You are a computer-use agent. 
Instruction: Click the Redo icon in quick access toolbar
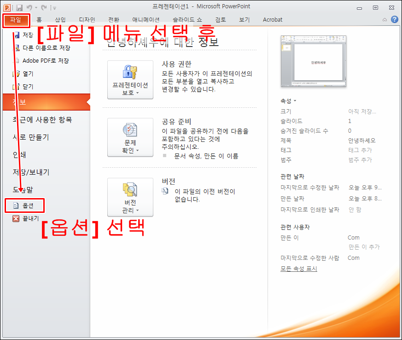point(44,8)
